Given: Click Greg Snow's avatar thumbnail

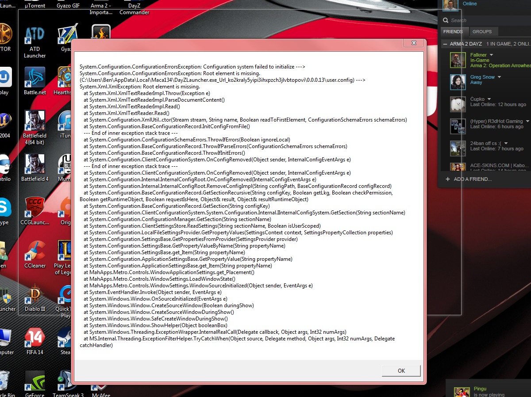Looking at the screenshot, I should (458, 82).
